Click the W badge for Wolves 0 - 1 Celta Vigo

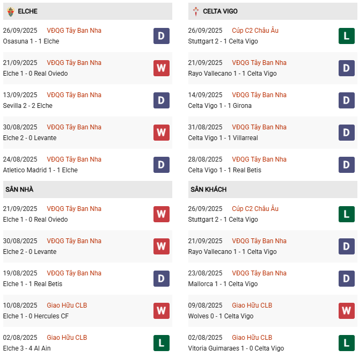click(346, 311)
